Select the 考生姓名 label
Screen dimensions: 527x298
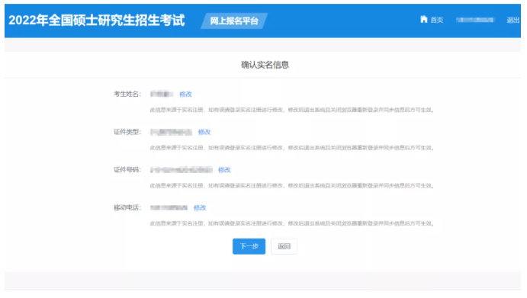(127, 94)
